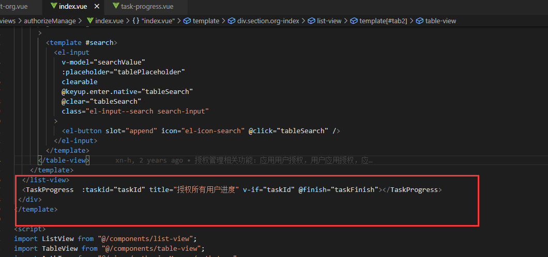Click the "@/components/table-view" import path
The image size is (548, 257).
[151, 249]
